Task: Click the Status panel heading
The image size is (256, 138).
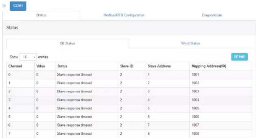Action: click(x=12, y=27)
